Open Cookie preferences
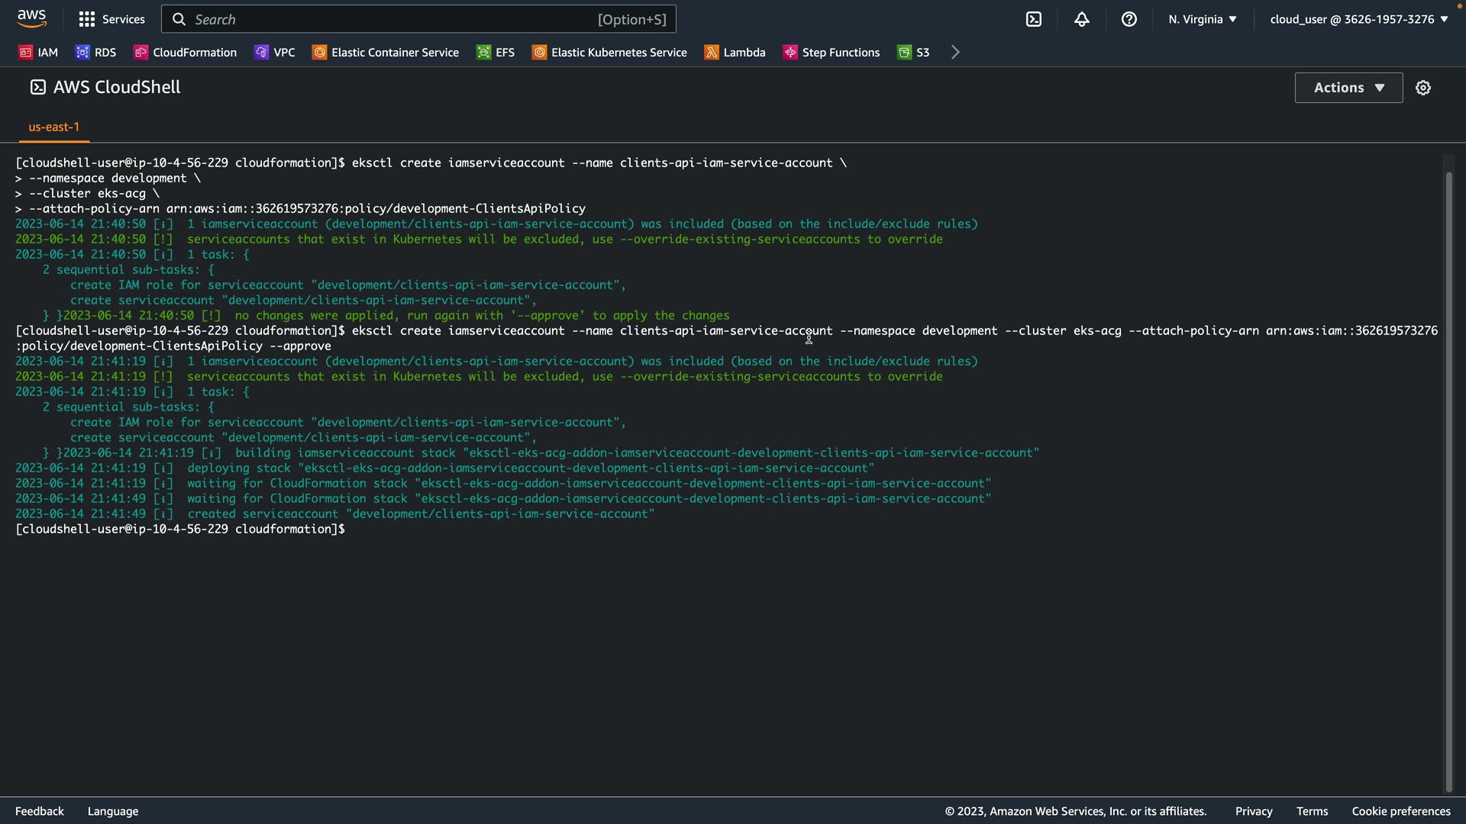1466x824 pixels. click(x=1400, y=811)
